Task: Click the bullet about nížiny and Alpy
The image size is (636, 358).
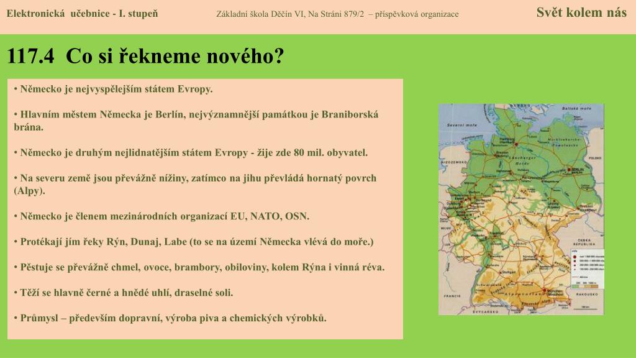Action: [x=195, y=184]
